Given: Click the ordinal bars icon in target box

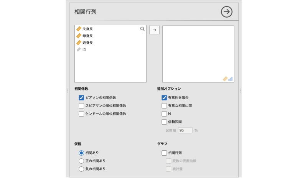Looking at the screenshot, I should pyautogui.click(x=230, y=79).
